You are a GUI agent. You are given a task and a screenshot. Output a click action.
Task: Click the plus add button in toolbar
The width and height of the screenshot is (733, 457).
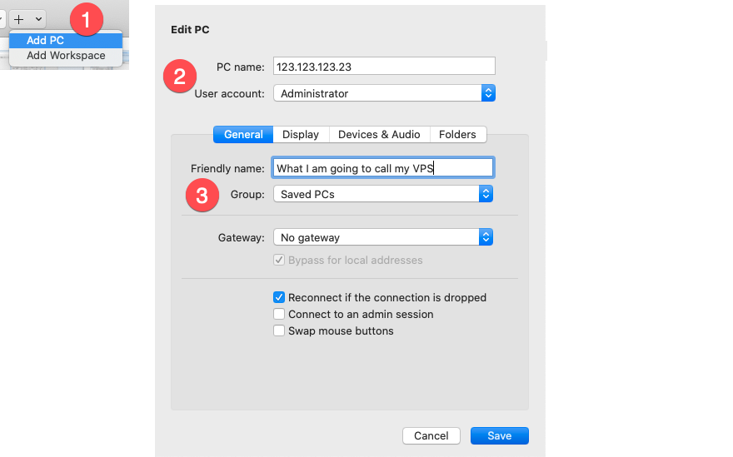click(18, 19)
